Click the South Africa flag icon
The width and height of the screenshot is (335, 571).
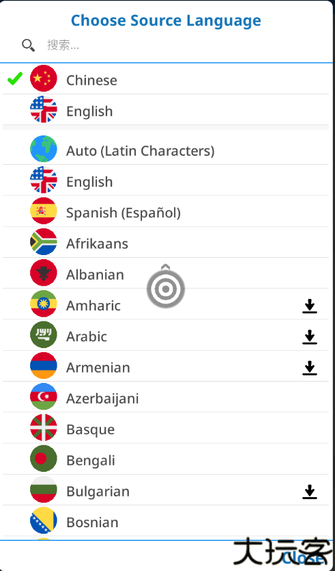click(x=44, y=242)
